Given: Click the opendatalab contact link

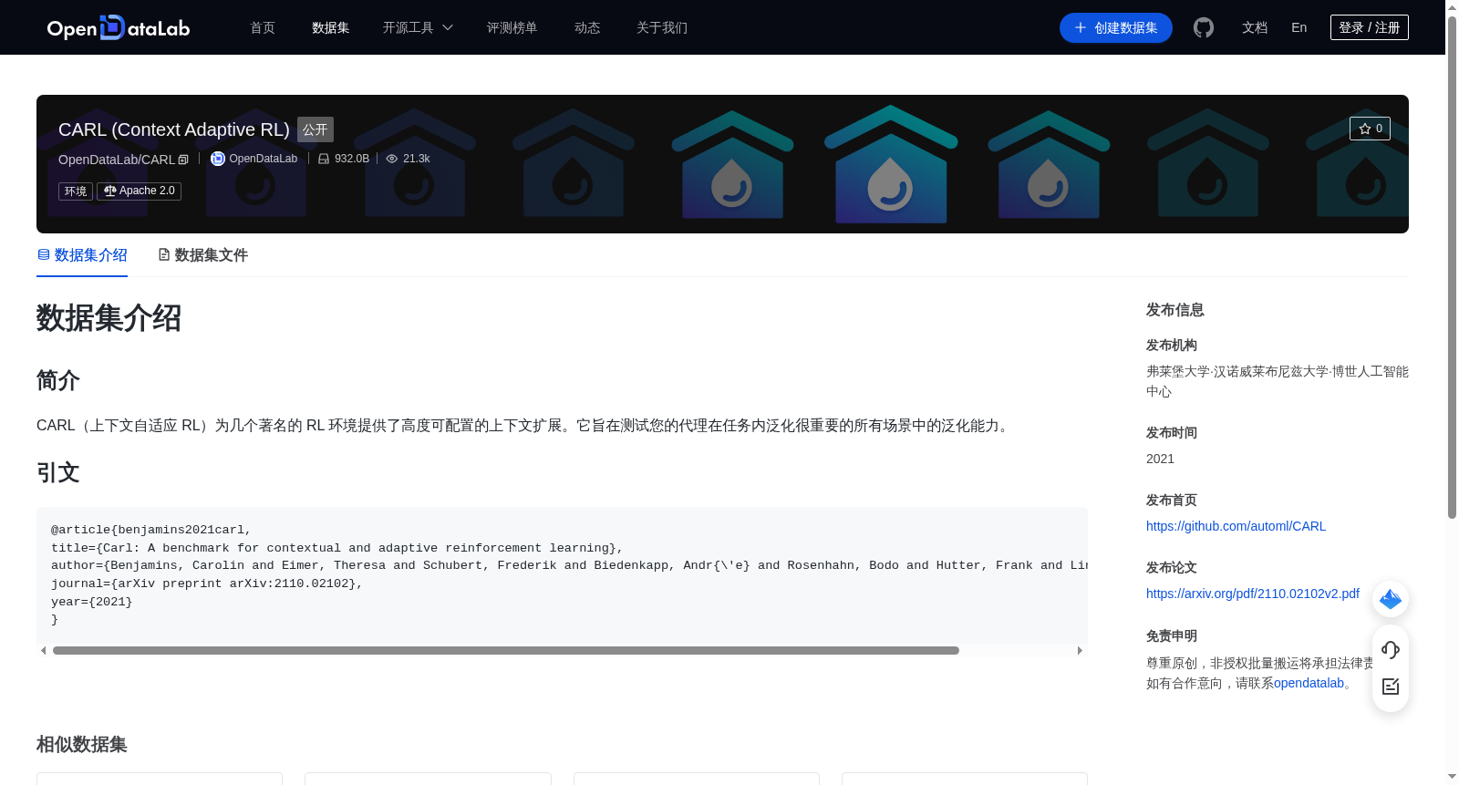Looking at the screenshot, I should click(x=1309, y=683).
